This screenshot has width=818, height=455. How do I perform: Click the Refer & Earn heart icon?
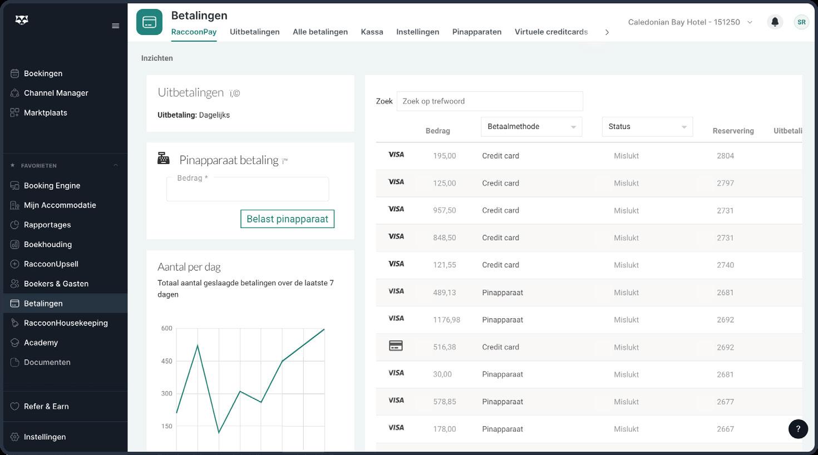[x=15, y=406]
